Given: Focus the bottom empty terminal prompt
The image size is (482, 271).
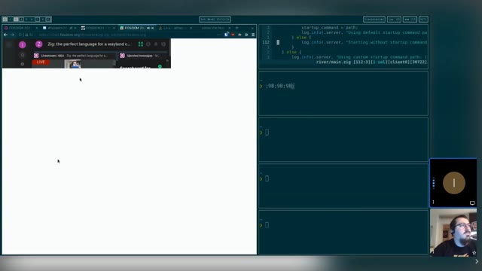Looking at the screenshot, I should (x=343, y=233).
